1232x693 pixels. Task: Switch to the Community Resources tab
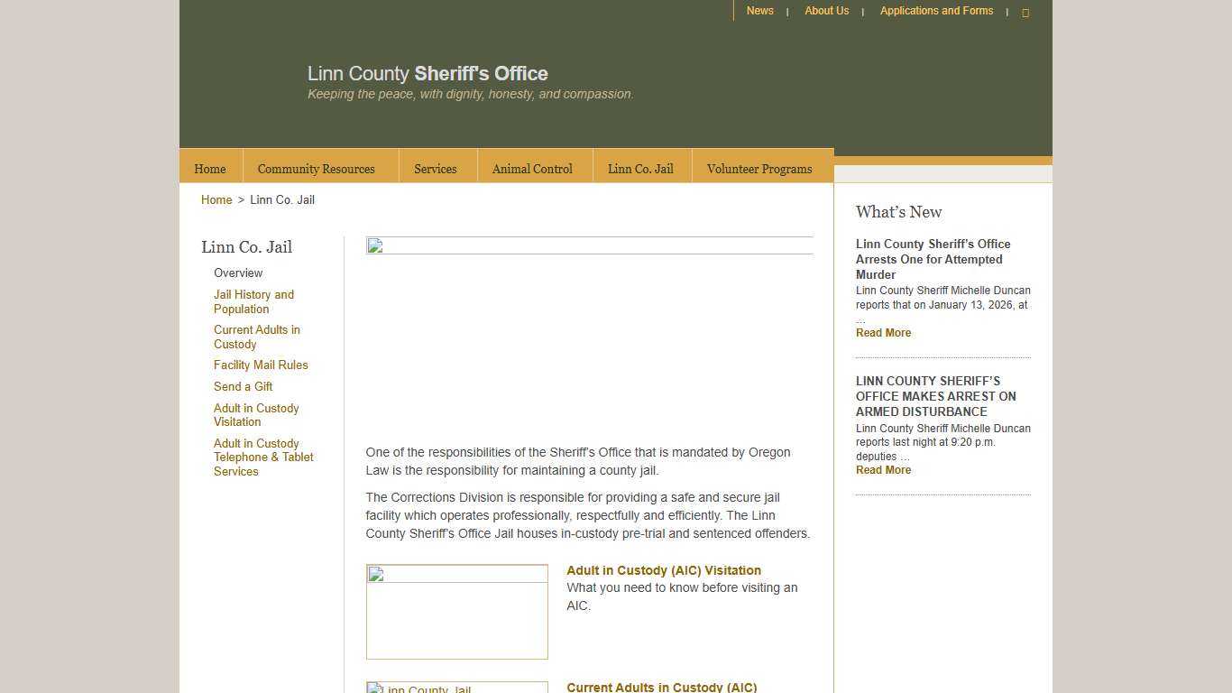(317, 168)
